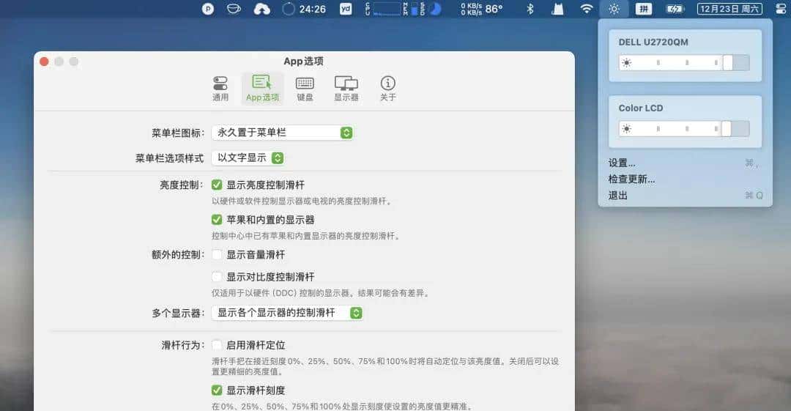This screenshot has height=411, width=791.
Task: Open the 显示器 (Displays) tab
Action: (346, 89)
